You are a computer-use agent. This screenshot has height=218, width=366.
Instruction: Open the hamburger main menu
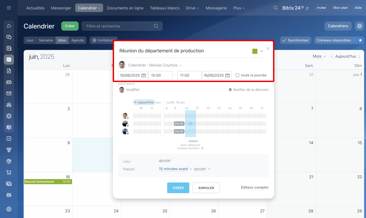tap(9, 8)
